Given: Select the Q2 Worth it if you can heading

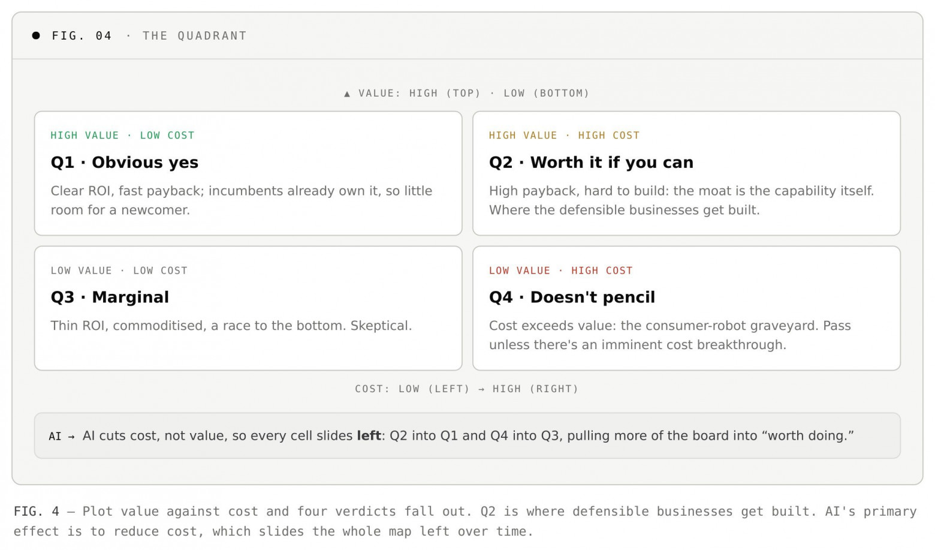Looking at the screenshot, I should tap(591, 163).
